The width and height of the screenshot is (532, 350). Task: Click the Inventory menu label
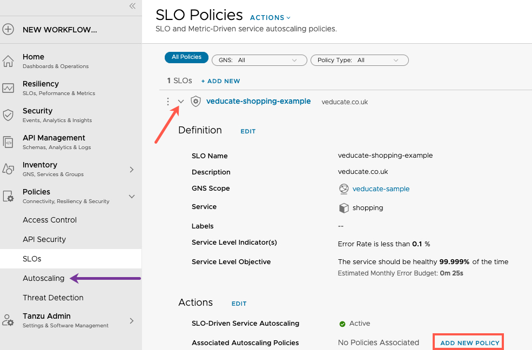(39, 165)
